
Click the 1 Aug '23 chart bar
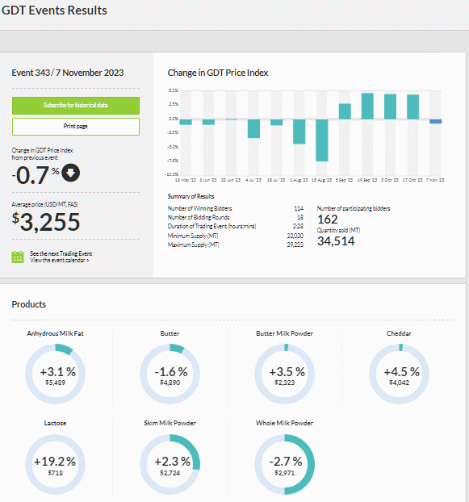(x=299, y=132)
